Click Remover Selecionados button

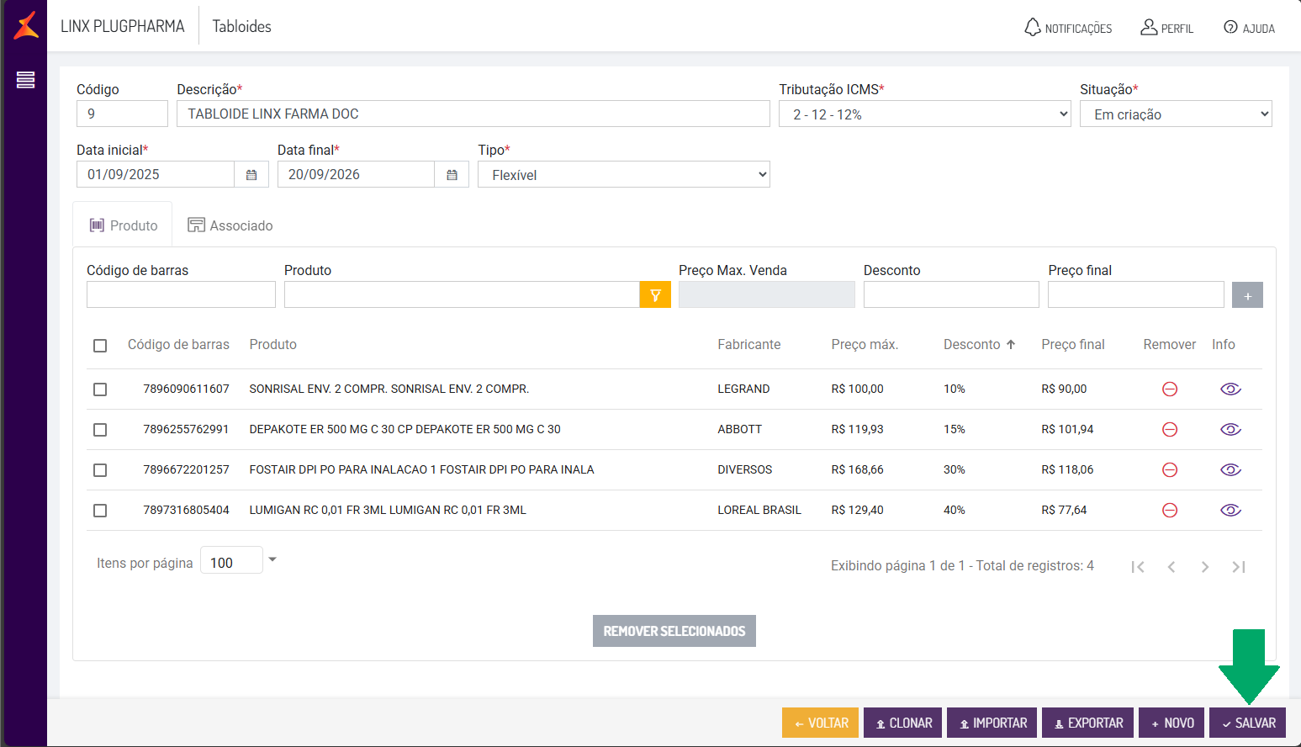pyautogui.click(x=674, y=631)
